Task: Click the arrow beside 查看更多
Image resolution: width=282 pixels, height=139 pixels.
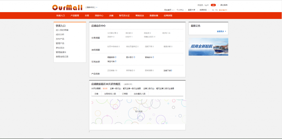Action: point(226,31)
